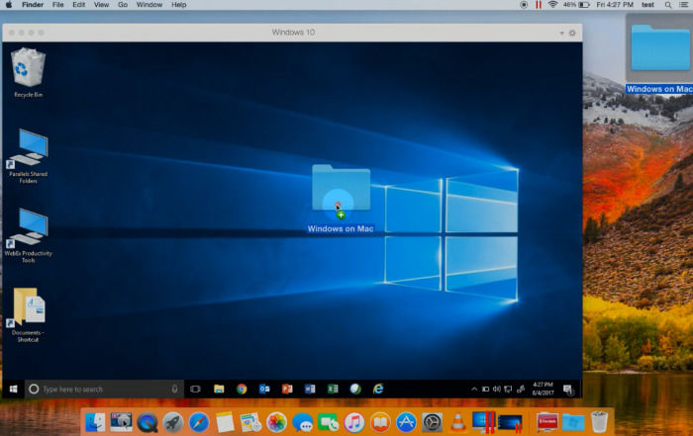Launch Word from Windows taskbar
The height and width of the screenshot is (436, 693).
coord(310,389)
